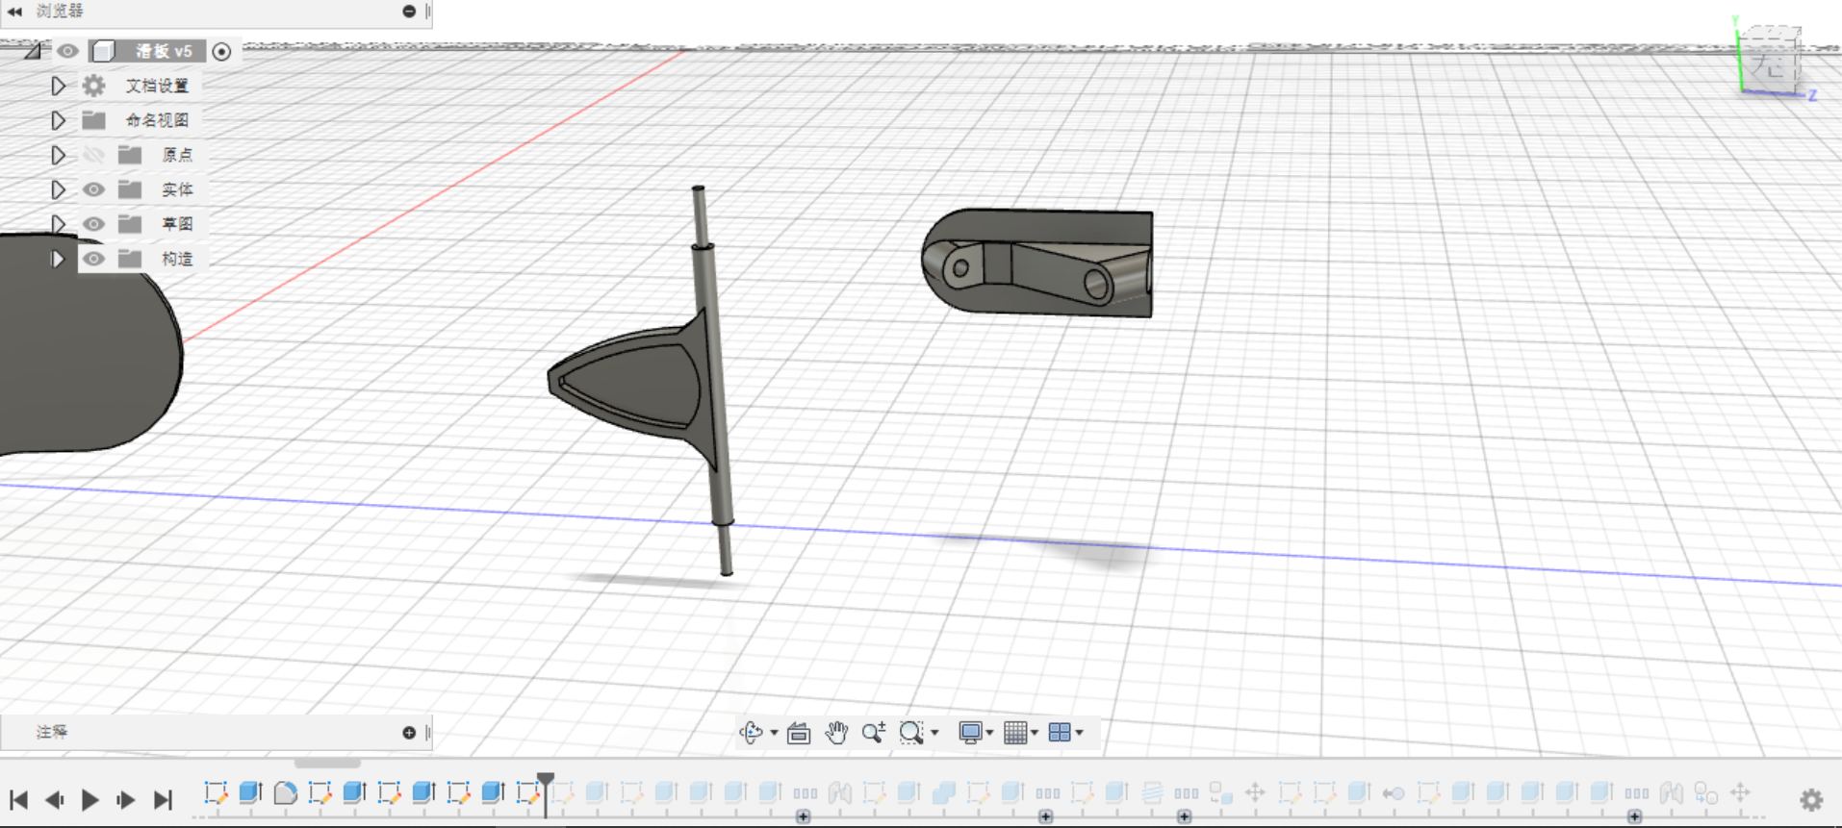Screen dimensions: 1842x828
Task: Click the Viewports layout icon
Action: pos(1060,733)
